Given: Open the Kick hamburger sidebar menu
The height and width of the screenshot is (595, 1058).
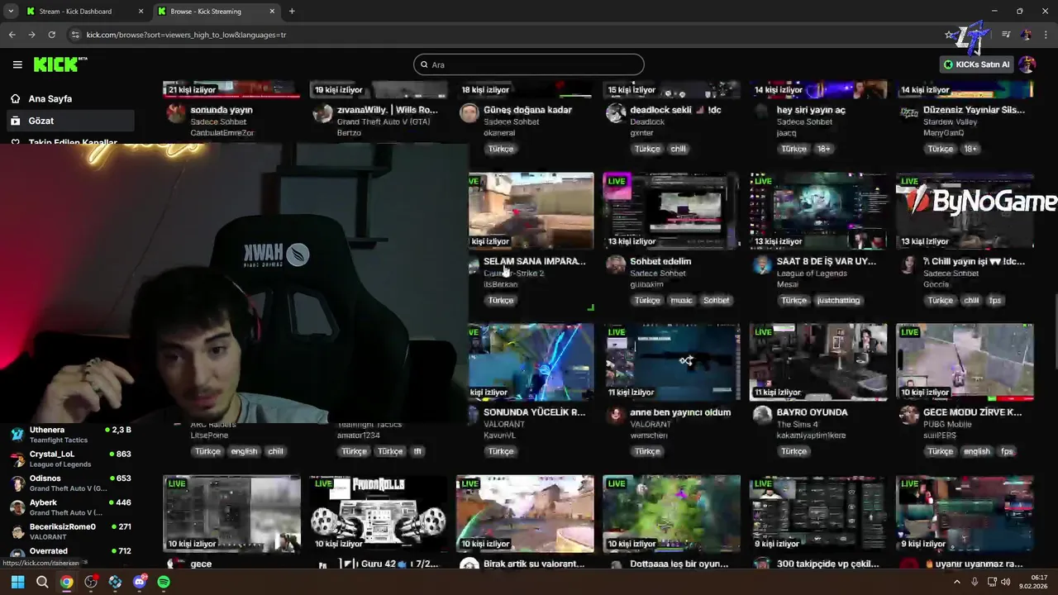Looking at the screenshot, I should click(17, 64).
